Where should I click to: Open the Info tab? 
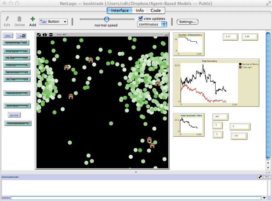pyautogui.click(x=140, y=10)
